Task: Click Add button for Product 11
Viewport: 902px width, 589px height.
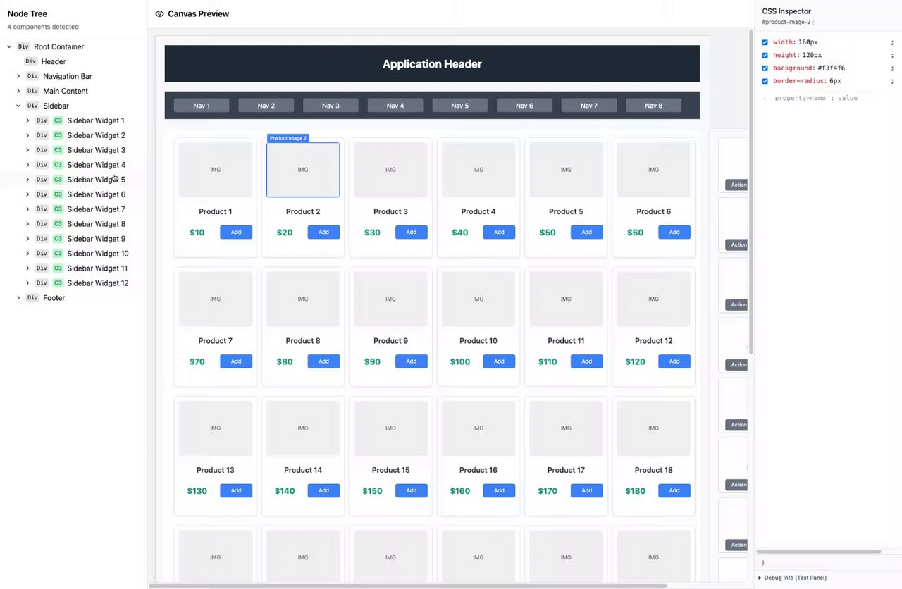Action: (586, 361)
